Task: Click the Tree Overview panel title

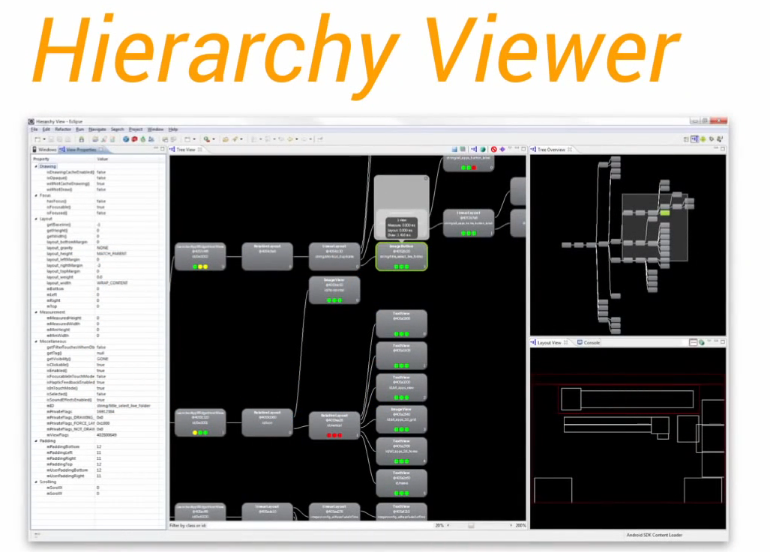Action: (553, 148)
